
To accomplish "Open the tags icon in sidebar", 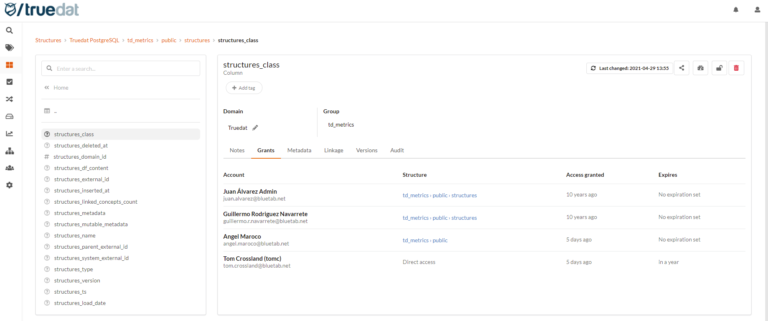I will [10, 48].
